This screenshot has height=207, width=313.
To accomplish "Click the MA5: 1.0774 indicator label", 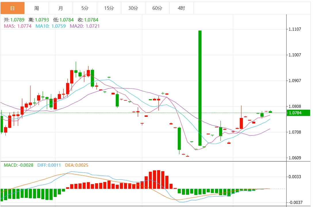I will coord(18,26).
